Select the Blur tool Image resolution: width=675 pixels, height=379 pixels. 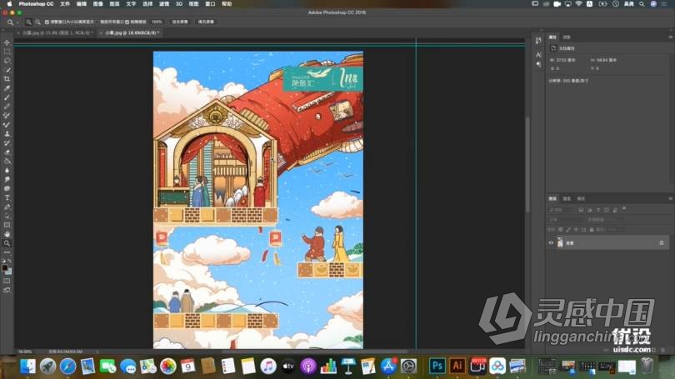coord(7,171)
